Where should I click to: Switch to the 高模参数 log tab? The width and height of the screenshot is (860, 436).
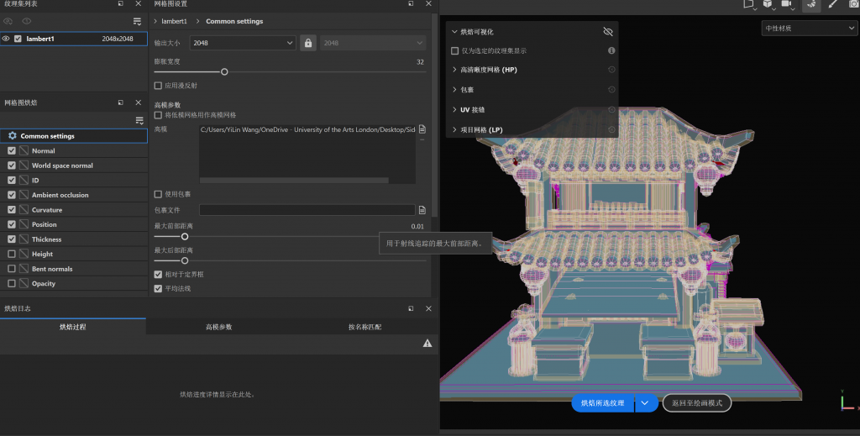[x=218, y=327]
